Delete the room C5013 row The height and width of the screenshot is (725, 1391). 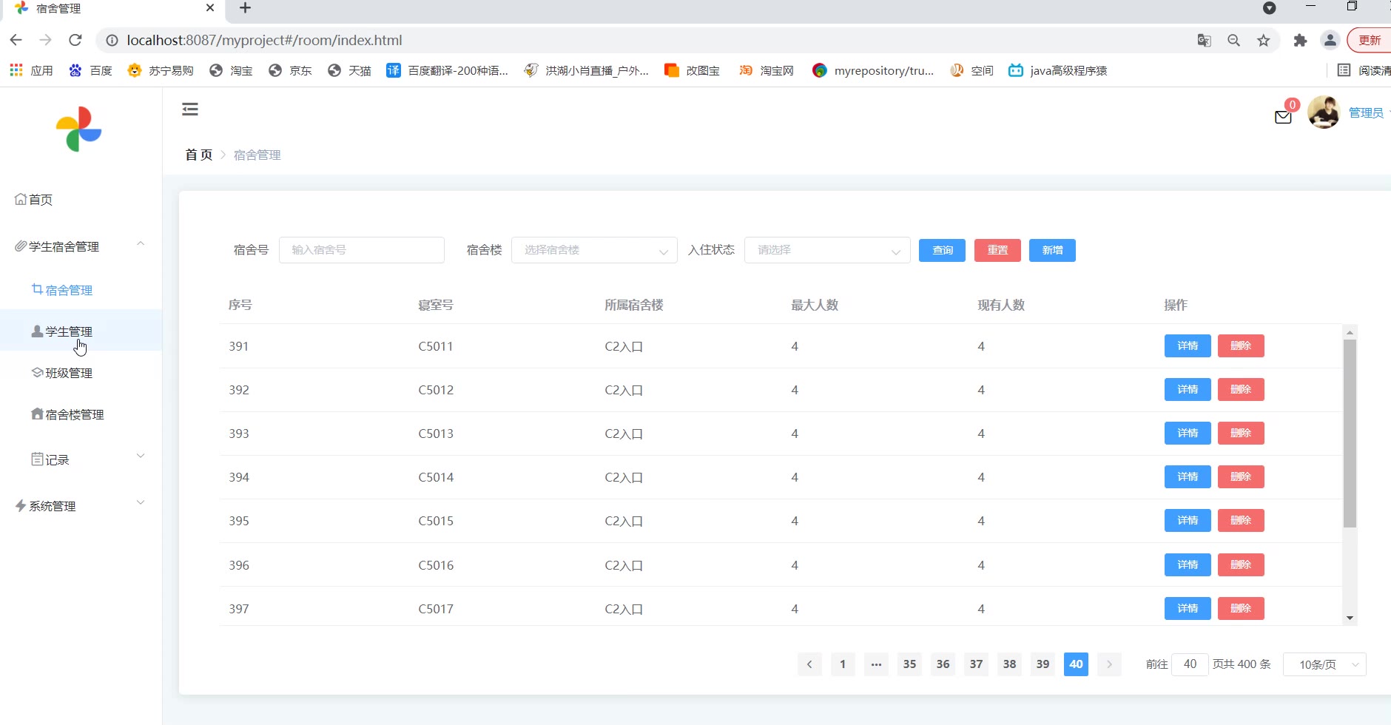click(1241, 434)
